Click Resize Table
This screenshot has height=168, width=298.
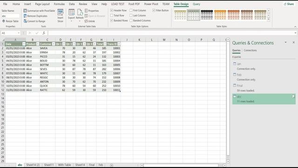click(x=10, y=21)
